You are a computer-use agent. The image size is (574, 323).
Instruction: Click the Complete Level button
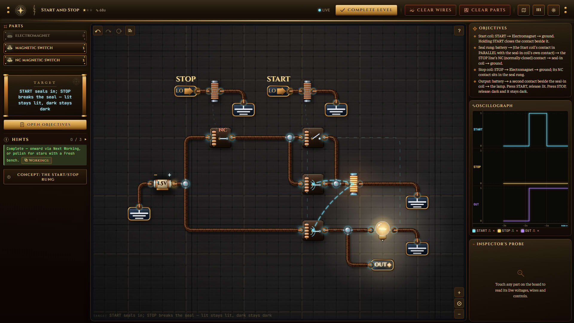click(366, 10)
